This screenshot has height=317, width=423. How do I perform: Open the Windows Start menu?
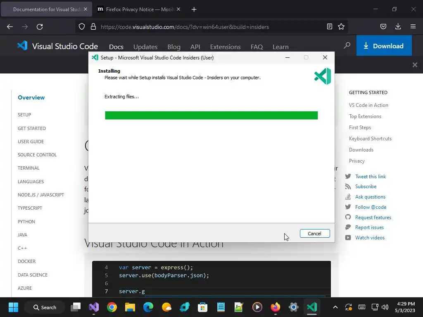[13, 307]
